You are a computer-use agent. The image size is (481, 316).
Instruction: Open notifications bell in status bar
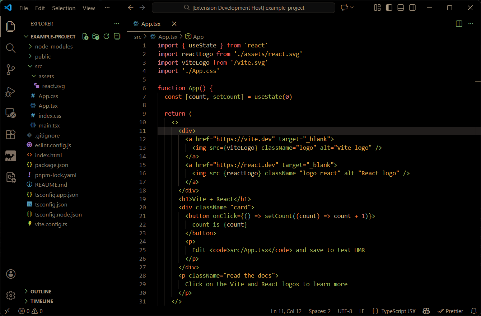click(474, 311)
